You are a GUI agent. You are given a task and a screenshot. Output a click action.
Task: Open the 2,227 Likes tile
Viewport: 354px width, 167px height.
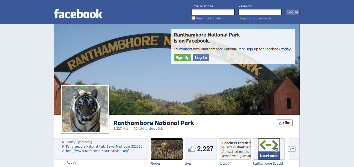201,149
